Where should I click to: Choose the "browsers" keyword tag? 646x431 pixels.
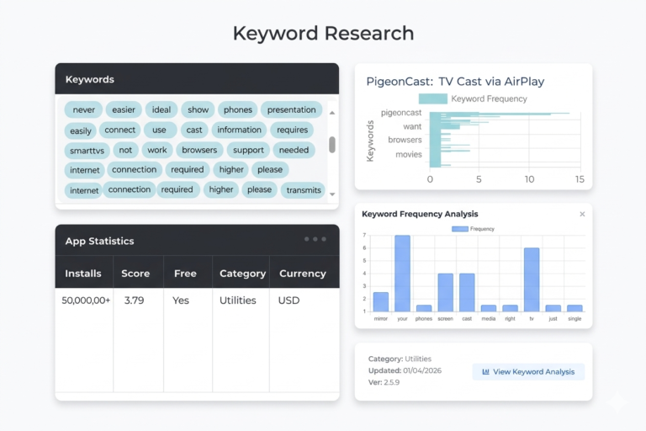(x=199, y=150)
